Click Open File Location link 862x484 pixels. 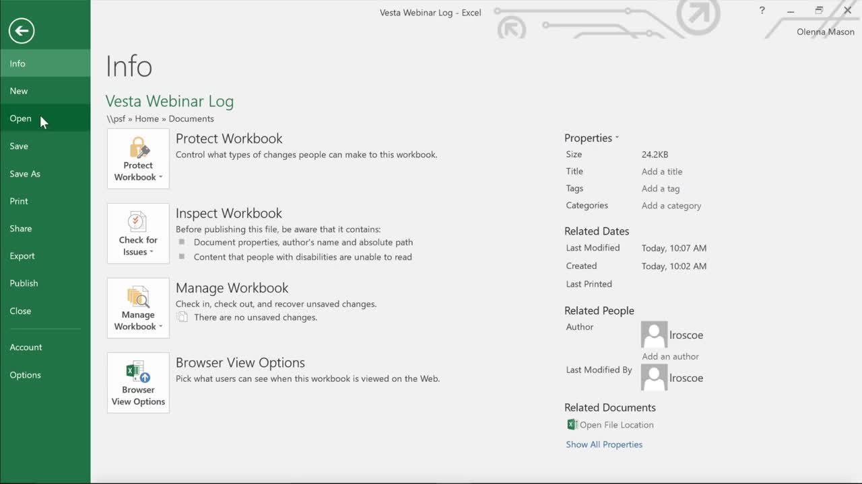[x=616, y=425]
